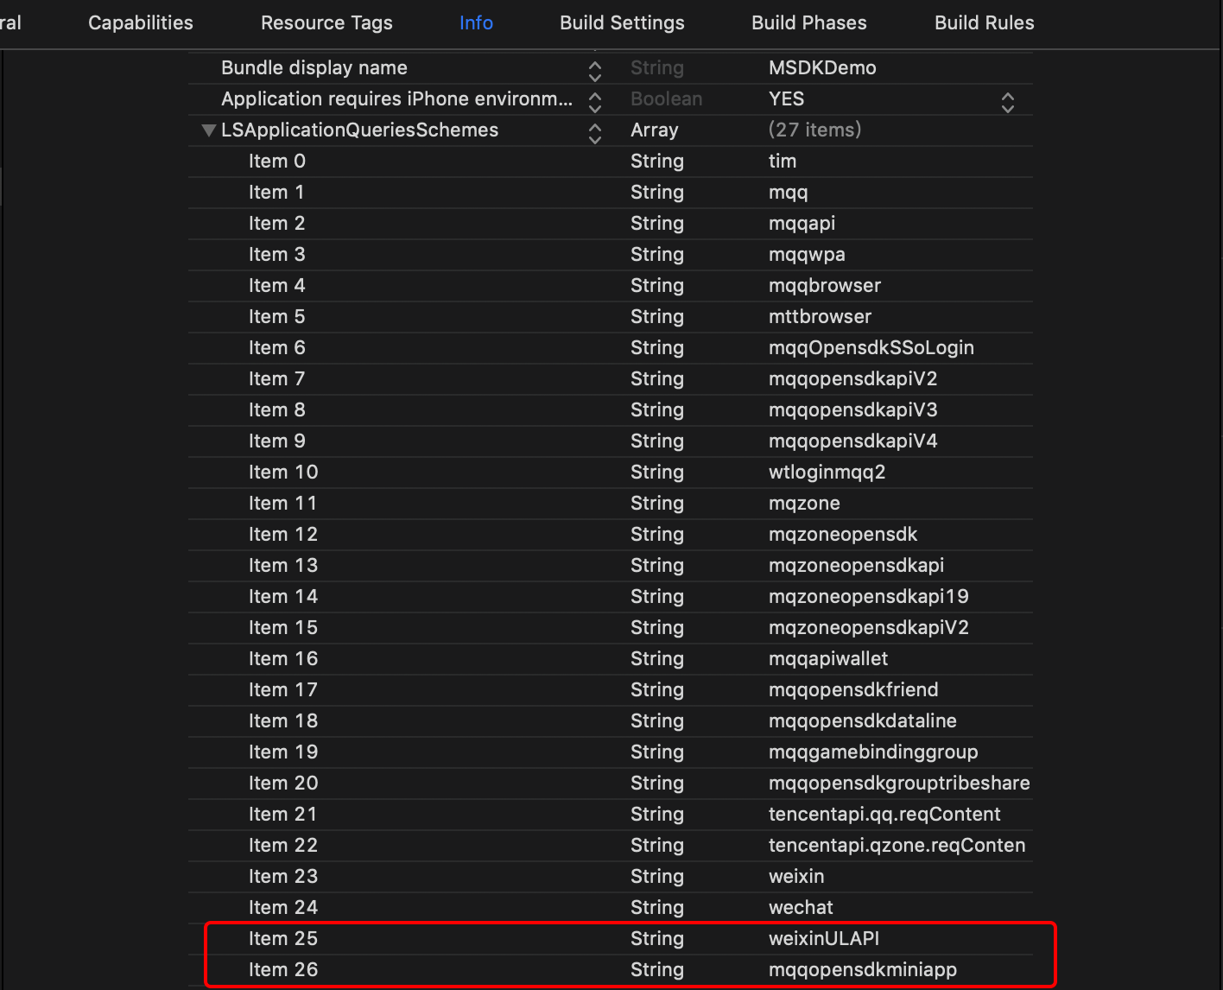Open key stepper for Bundle display name

pyautogui.click(x=595, y=71)
